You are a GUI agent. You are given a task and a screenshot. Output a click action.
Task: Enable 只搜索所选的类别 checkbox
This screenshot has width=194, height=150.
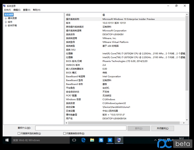tap(19, 133)
